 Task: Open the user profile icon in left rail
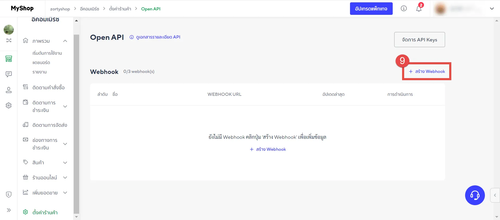(x=9, y=90)
